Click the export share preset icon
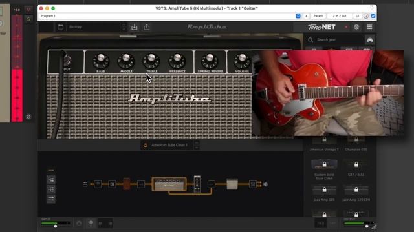 pyautogui.click(x=147, y=27)
